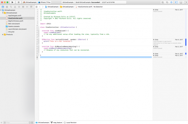The image size is (188, 124).
Task: Toggle the Debug area visibility
Action: tap(181, 2)
